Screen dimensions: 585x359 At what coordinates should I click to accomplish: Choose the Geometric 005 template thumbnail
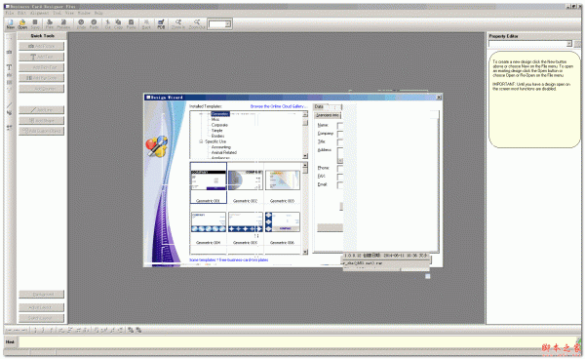tap(245, 222)
